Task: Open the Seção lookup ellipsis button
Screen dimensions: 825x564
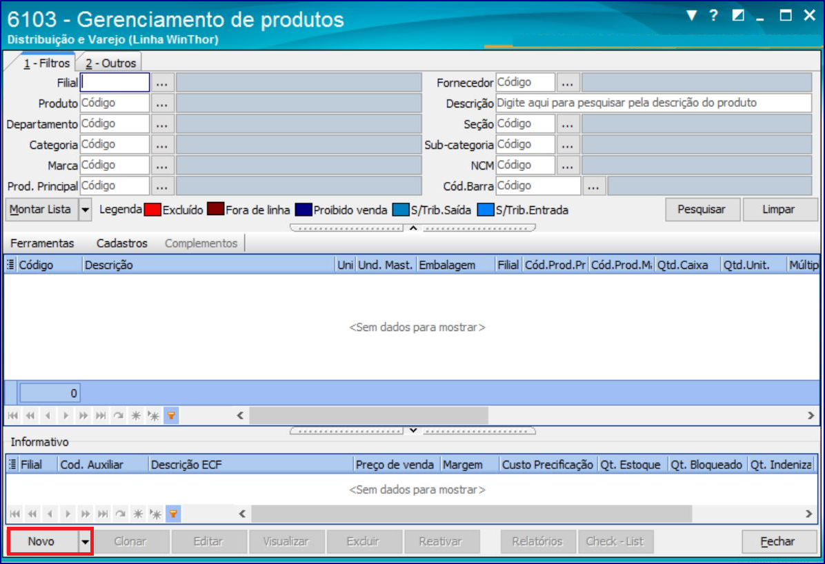Action: (x=568, y=124)
